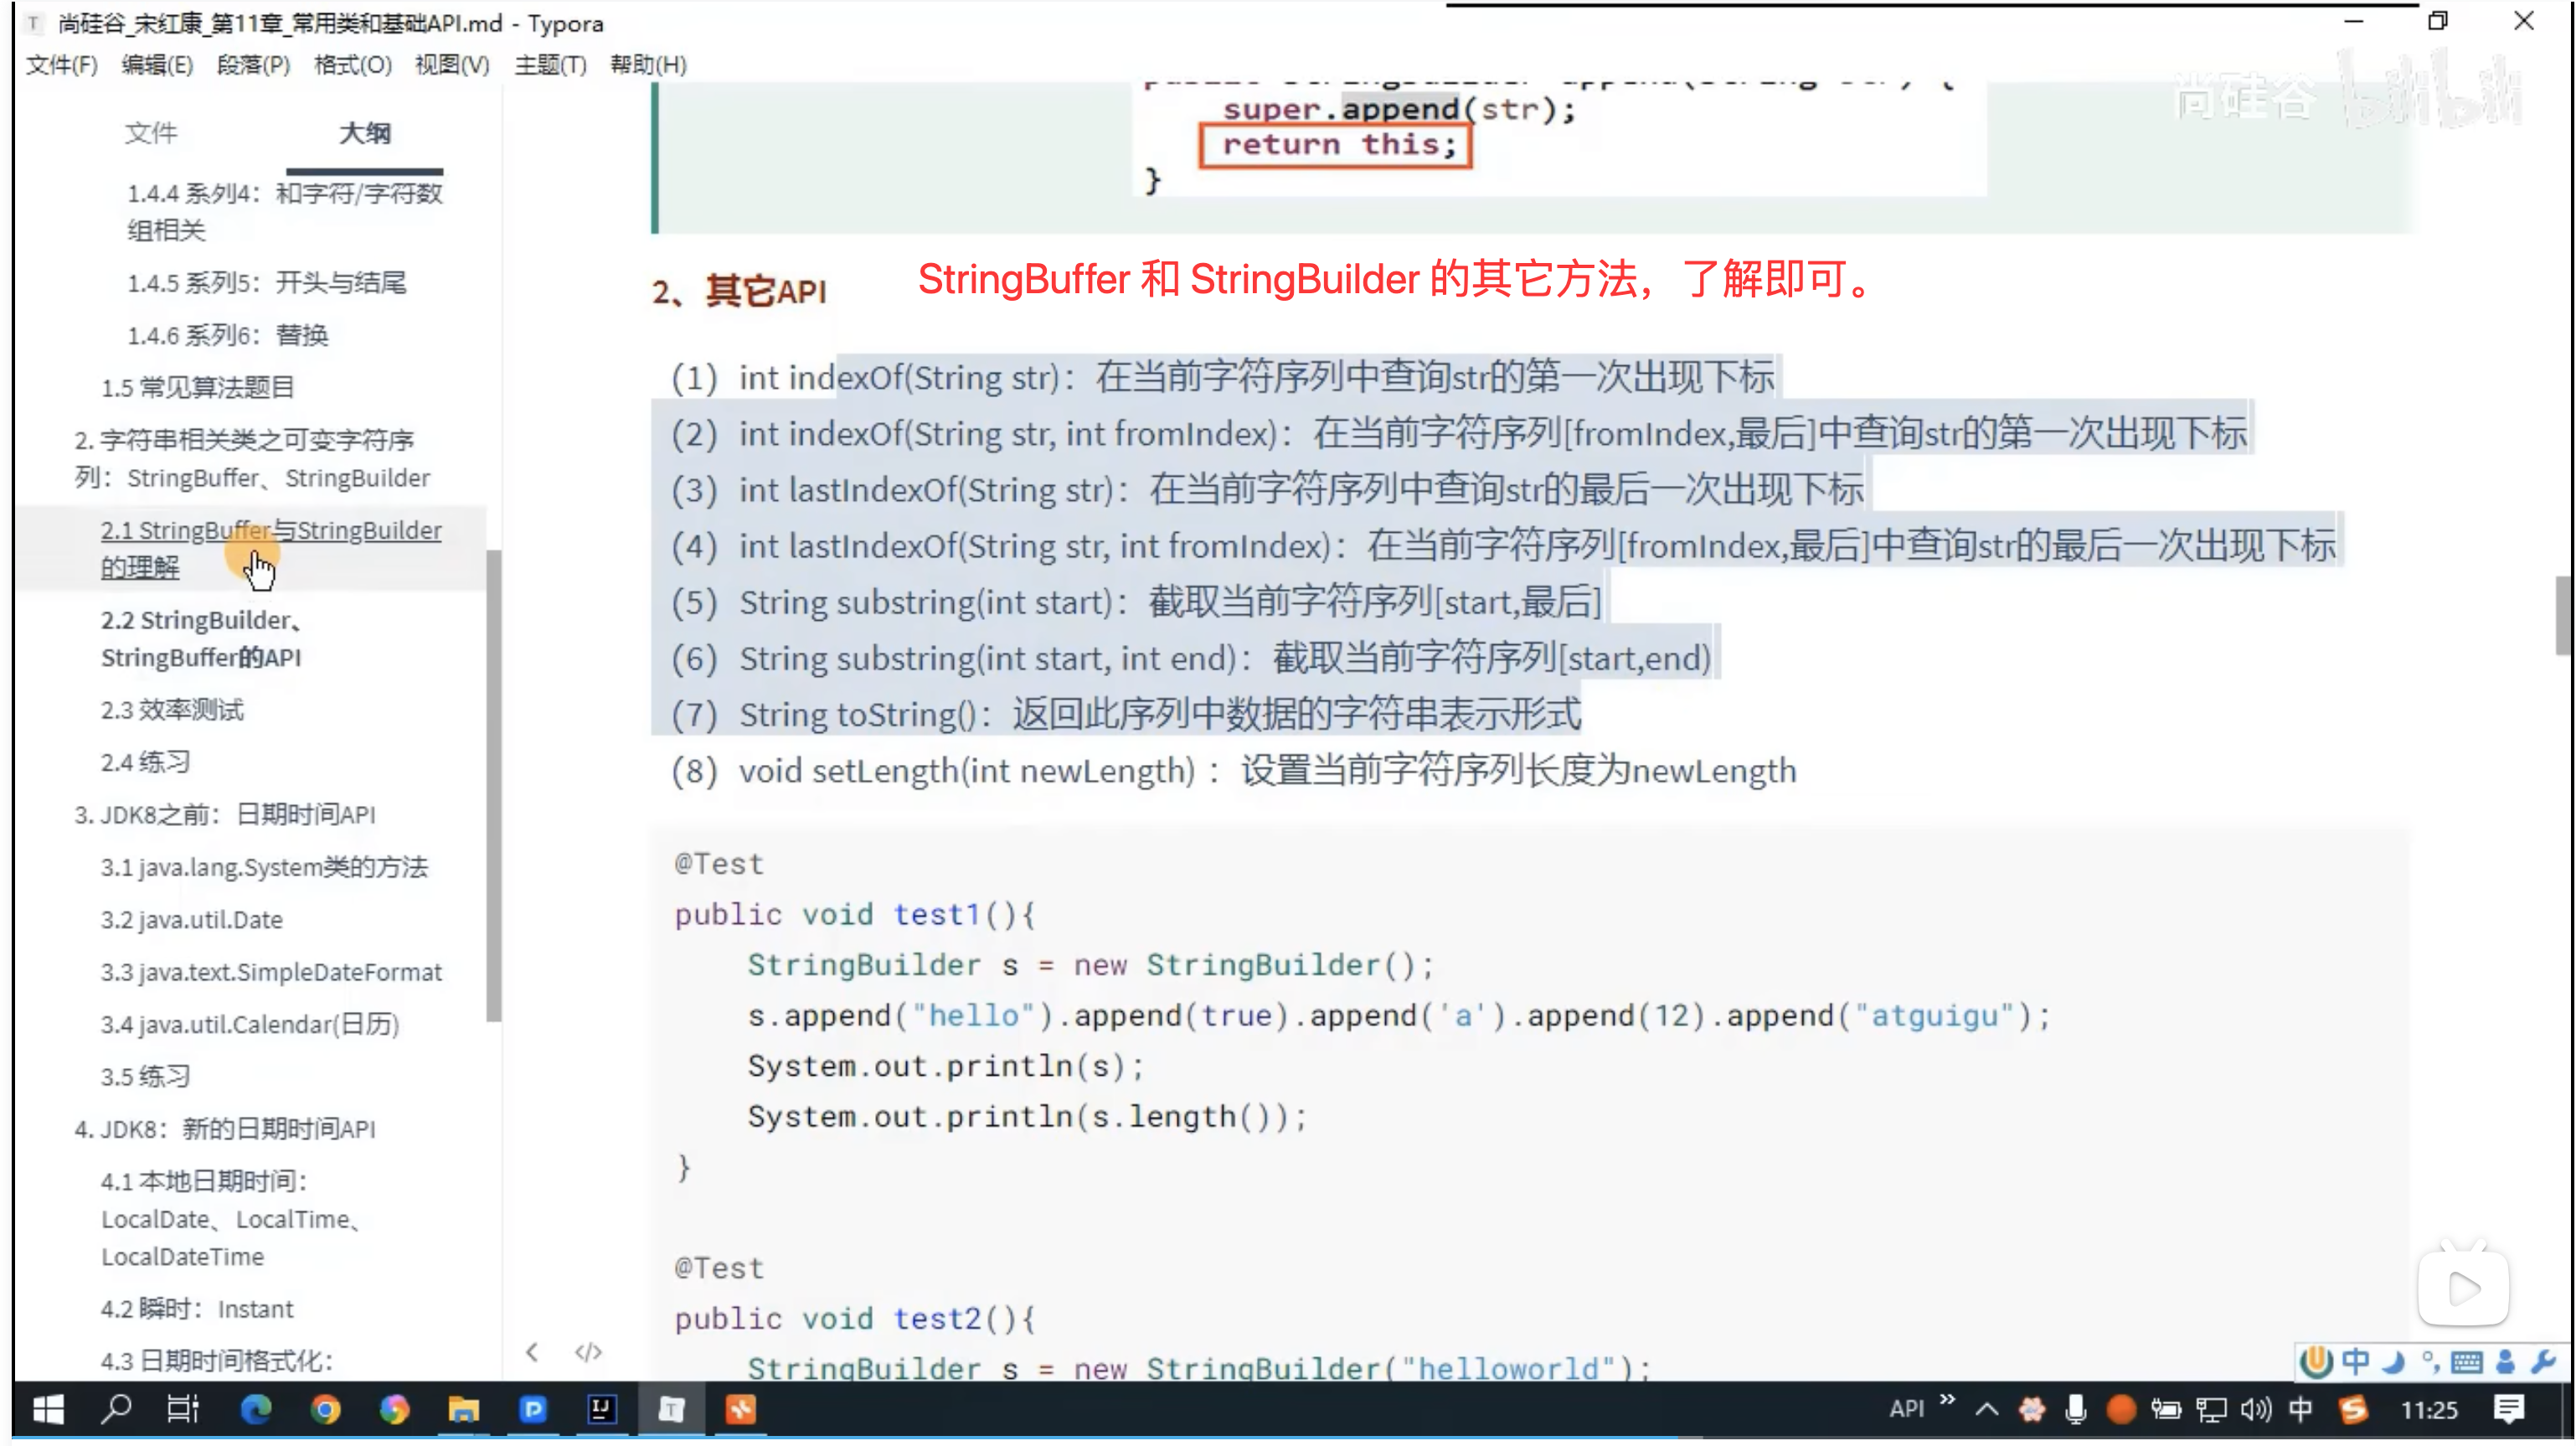Click the video play overlay button
The height and width of the screenshot is (1446, 2576).
click(2462, 1288)
